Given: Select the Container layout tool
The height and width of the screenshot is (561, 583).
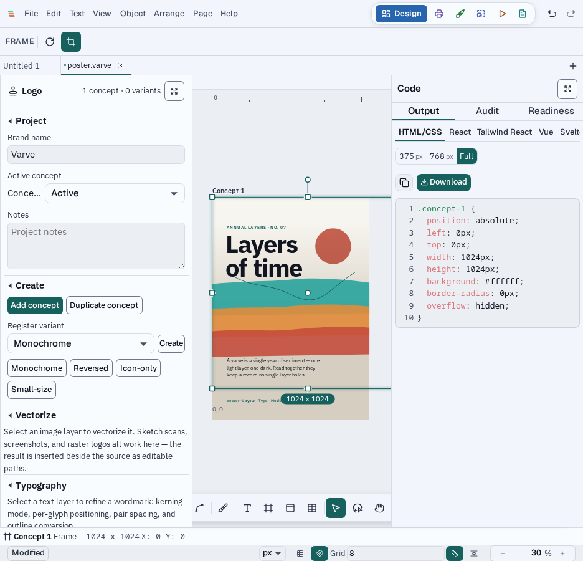Looking at the screenshot, I should 290,508.
